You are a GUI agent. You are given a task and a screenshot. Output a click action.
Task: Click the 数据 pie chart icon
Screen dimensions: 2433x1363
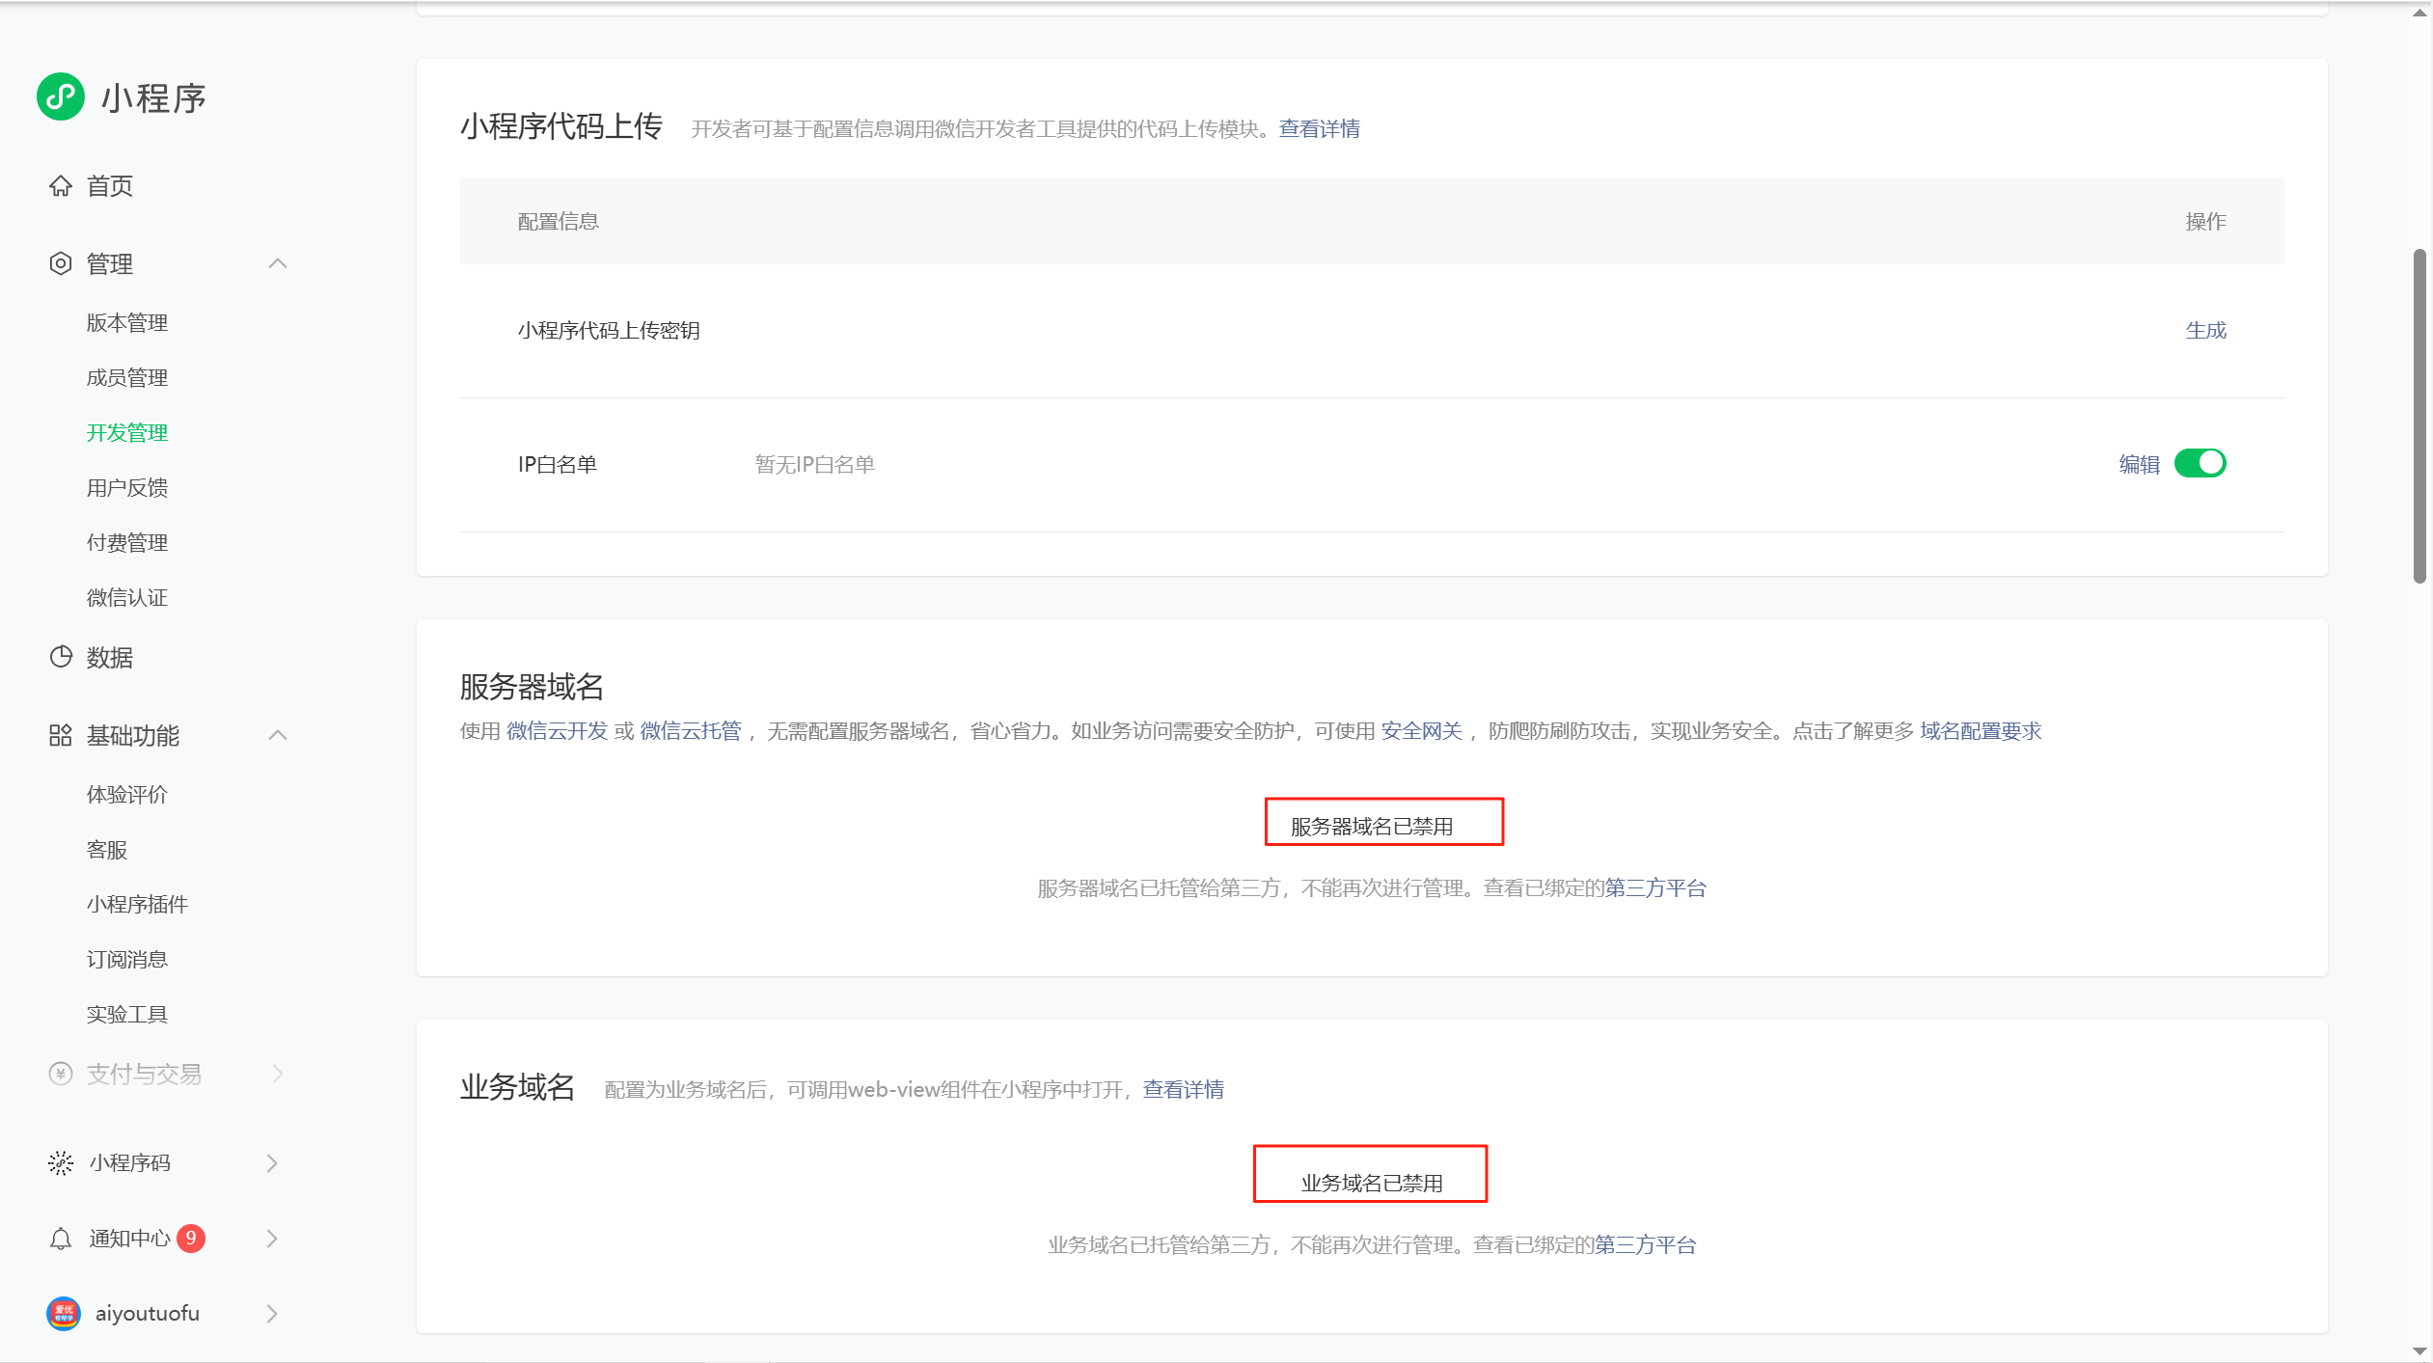point(61,657)
